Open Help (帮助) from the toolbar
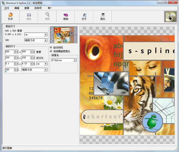Viewport: 179px width, 152px height. coord(66,15)
